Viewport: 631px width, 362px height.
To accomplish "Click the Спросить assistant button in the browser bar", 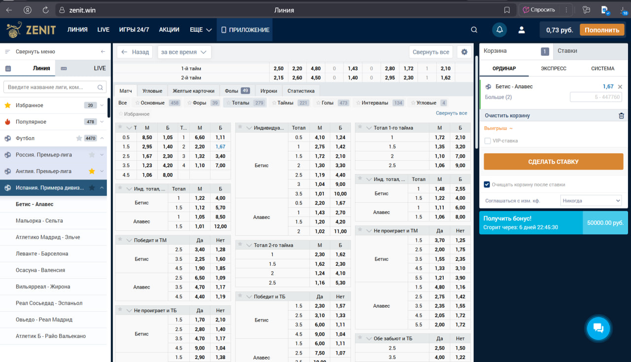I will (x=539, y=10).
